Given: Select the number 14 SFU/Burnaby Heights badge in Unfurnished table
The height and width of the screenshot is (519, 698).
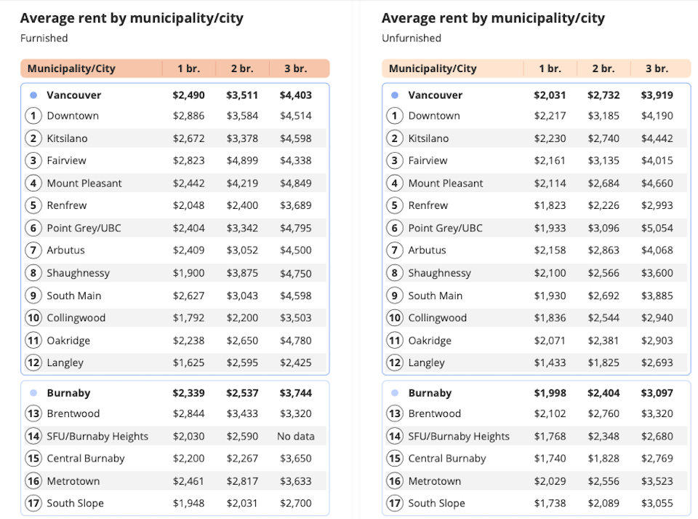Looking at the screenshot, I should [395, 436].
